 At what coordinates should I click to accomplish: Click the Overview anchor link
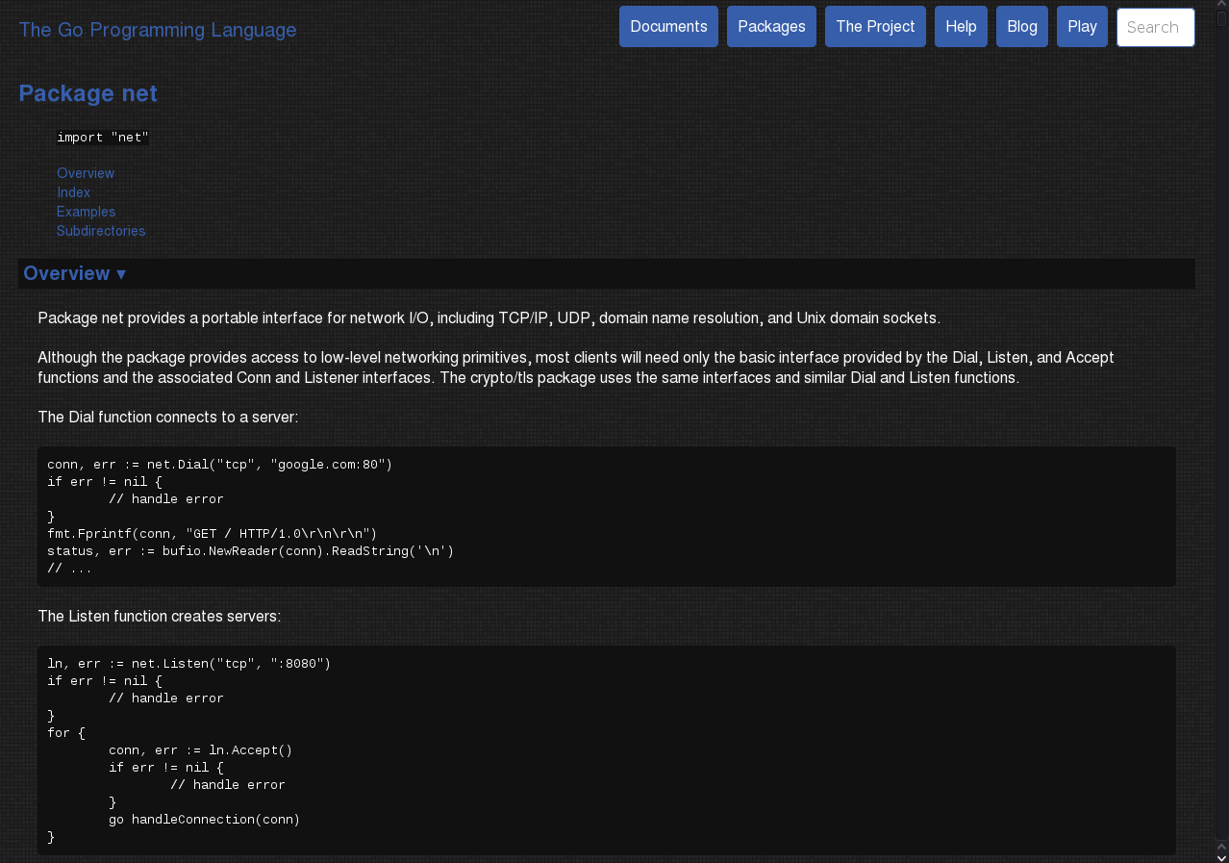pyautogui.click(x=86, y=173)
